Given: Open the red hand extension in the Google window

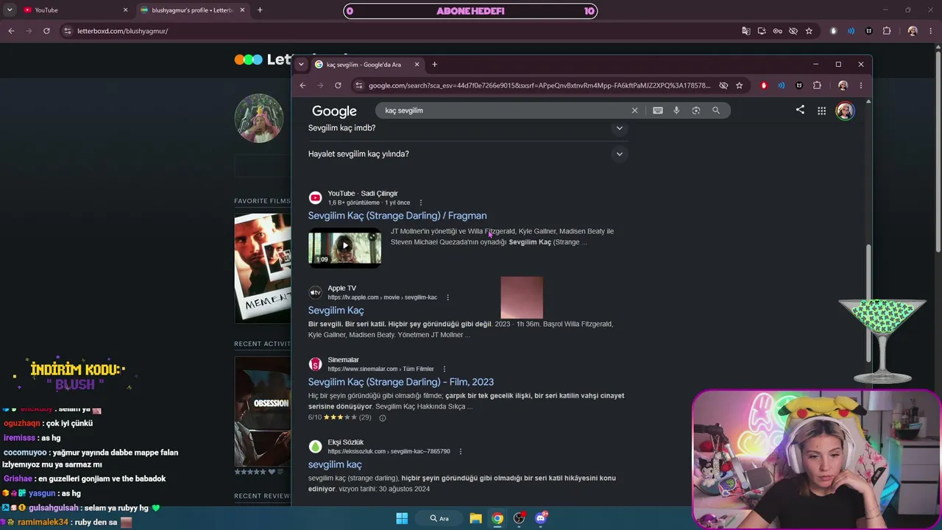Looking at the screenshot, I should (764, 85).
